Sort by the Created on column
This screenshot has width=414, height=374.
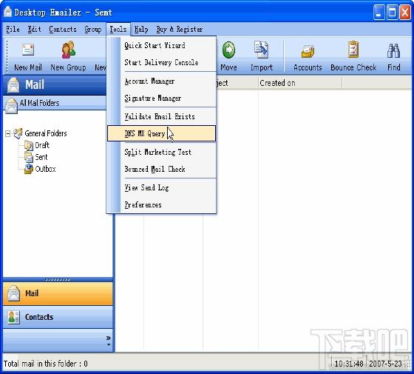pyautogui.click(x=300, y=83)
